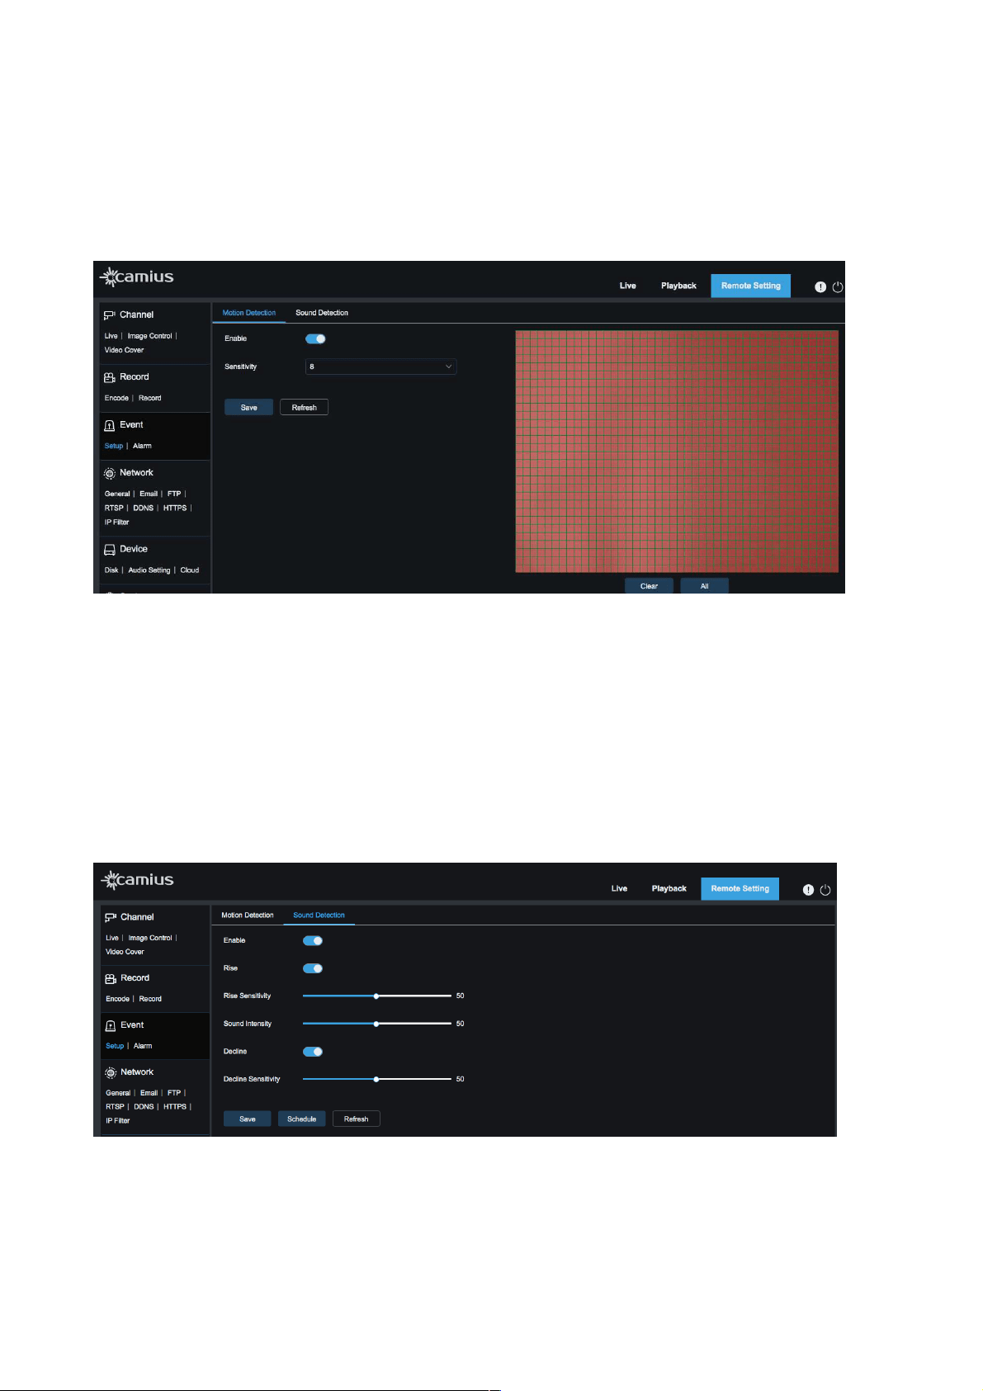Open Live tab in Sound Detection screenshot

tap(619, 889)
